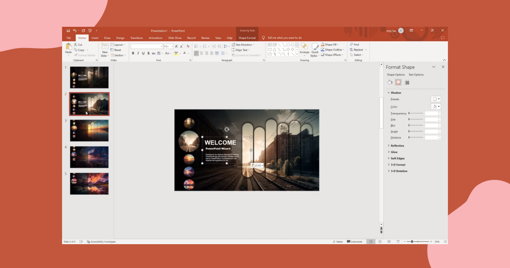This screenshot has width=510, height=268.
Task: Click the shadow Transparency slider
Action: pos(416,114)
